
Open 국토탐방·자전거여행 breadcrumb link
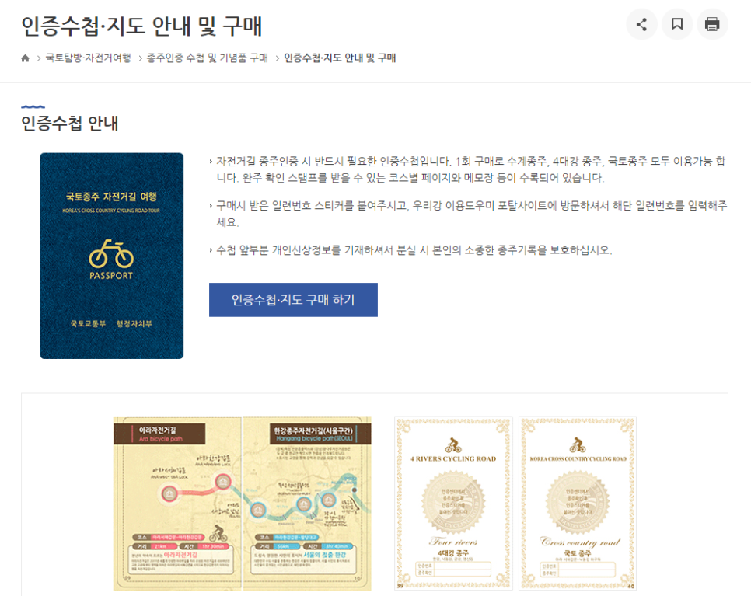(x=88, y=58)
